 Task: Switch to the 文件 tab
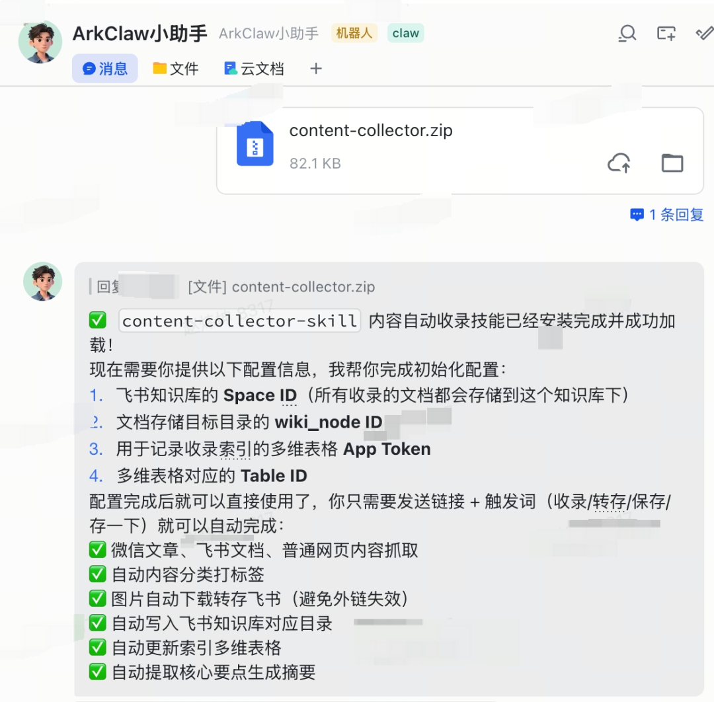click(x=176, y=69)
